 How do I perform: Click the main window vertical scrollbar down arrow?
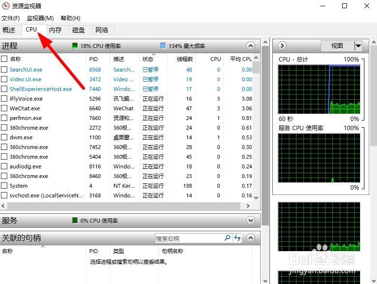265,281
